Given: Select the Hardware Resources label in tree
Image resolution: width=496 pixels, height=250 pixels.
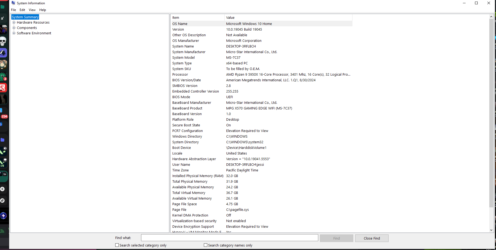Looking at the screenshot, I should (33, 23).
